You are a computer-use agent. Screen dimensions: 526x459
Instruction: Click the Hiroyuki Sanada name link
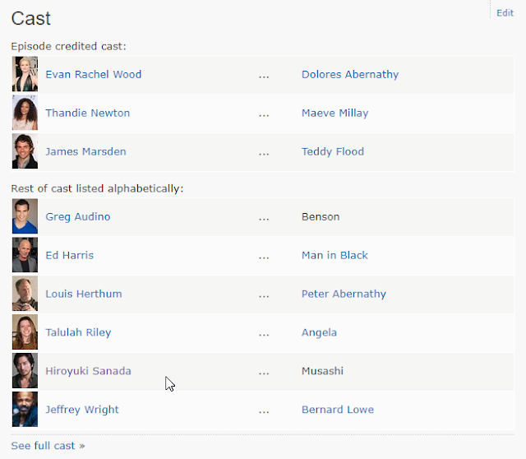[88, 371]
